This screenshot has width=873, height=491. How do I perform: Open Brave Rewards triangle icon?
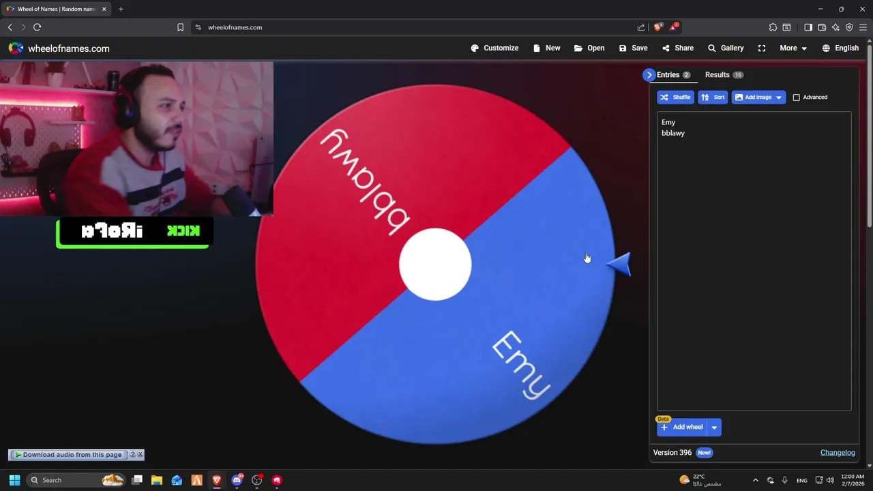(x=674, y=27)
